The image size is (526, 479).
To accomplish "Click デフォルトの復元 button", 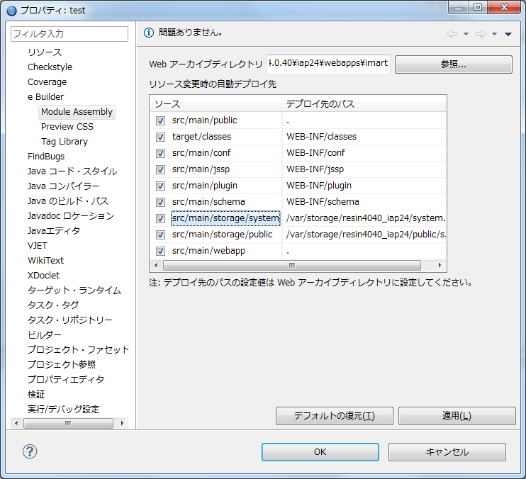I will [x=334, y=416].
